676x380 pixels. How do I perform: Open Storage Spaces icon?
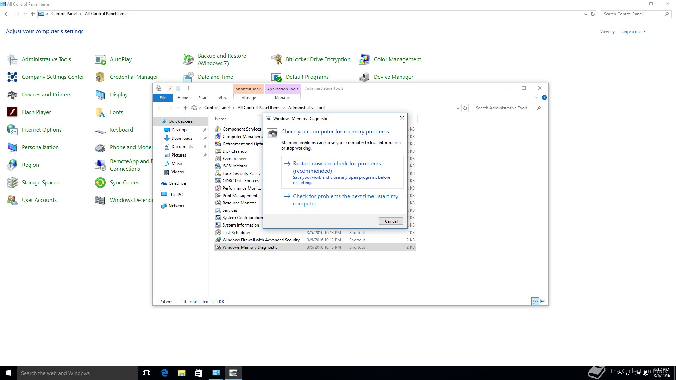[13, 183]
